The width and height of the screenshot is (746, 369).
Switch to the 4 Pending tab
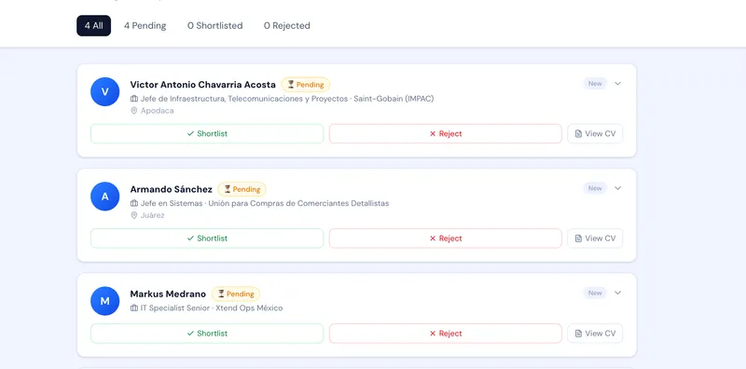(x=145, y=26)
